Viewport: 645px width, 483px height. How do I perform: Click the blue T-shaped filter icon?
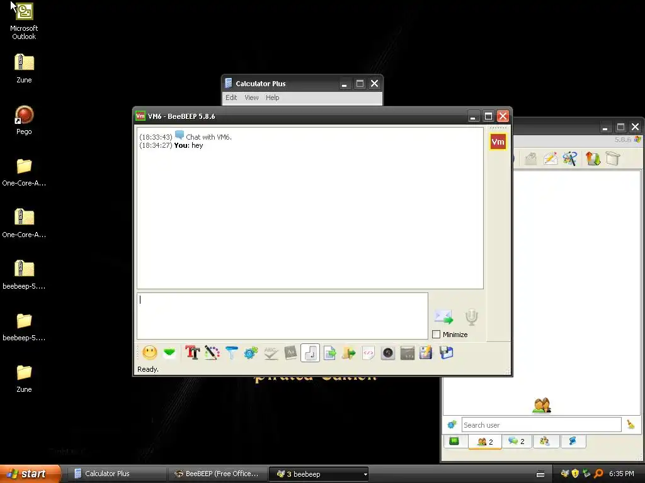click(232, 352)
